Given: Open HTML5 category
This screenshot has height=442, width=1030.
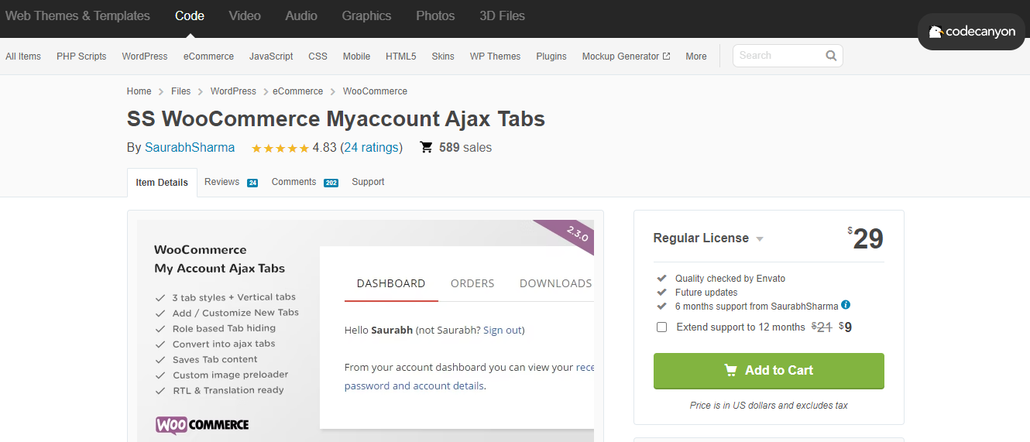Looking at the screenshot, I should (400, 57).
